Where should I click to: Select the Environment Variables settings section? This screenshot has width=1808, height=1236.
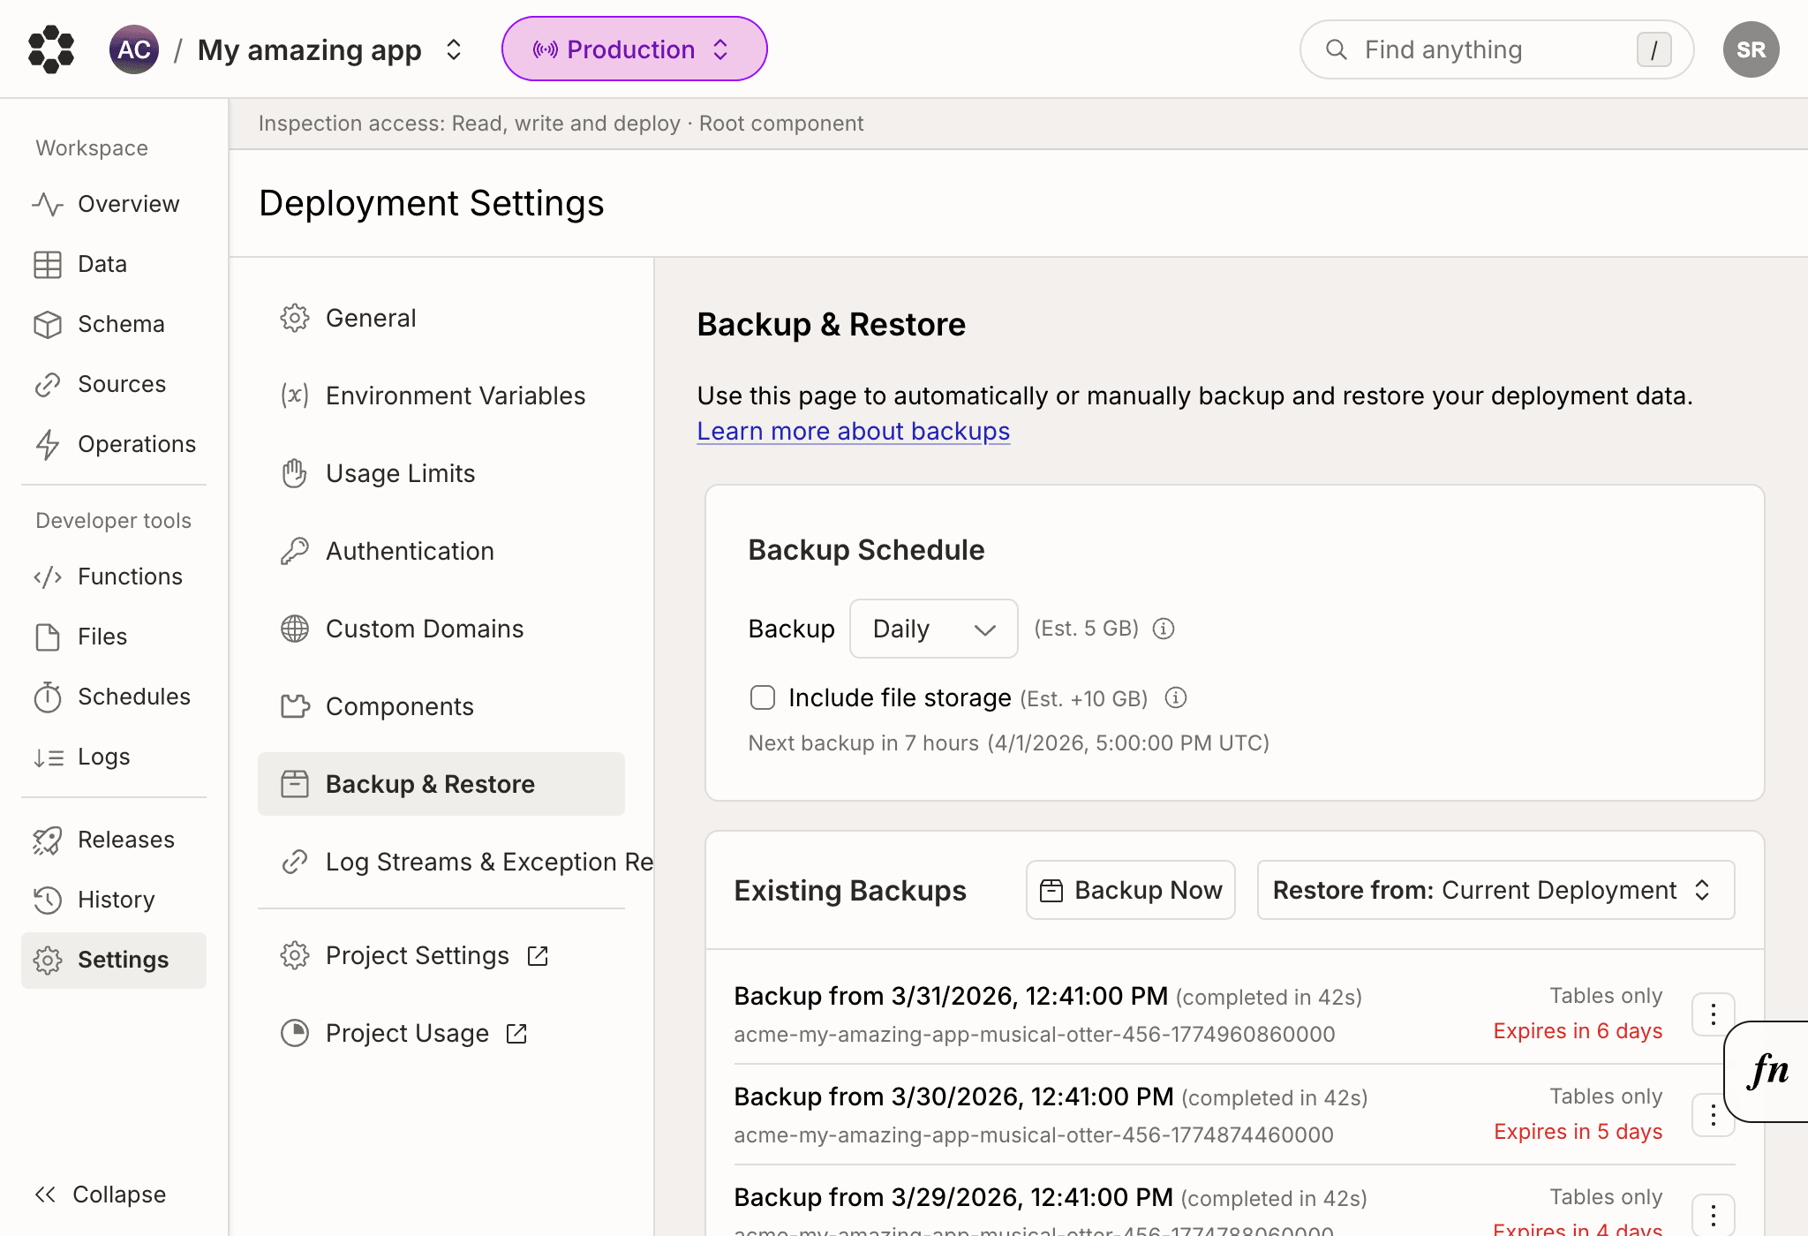441,396
